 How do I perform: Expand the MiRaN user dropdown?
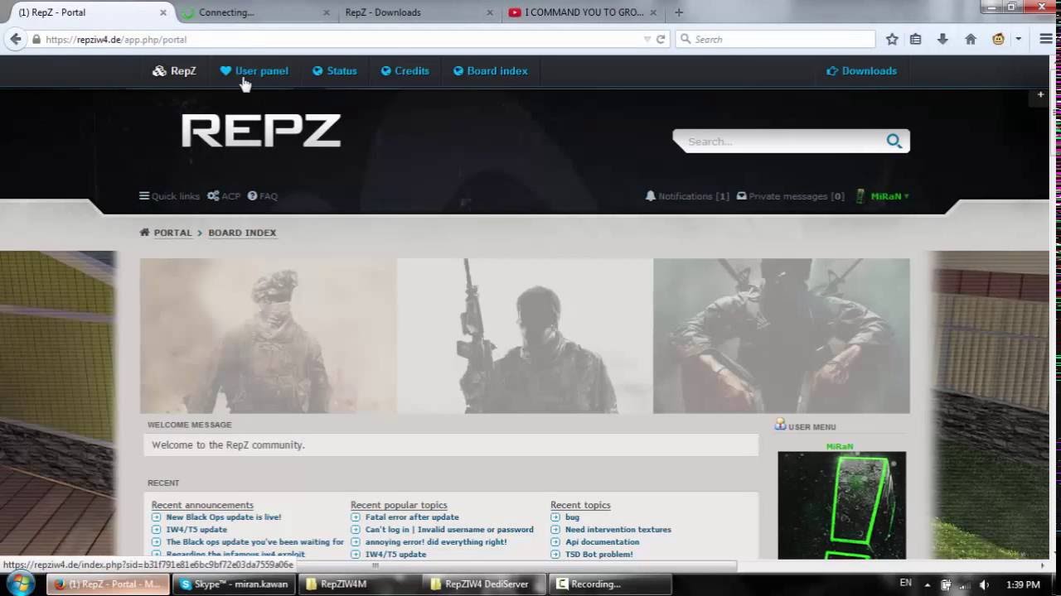coord(883,196)
